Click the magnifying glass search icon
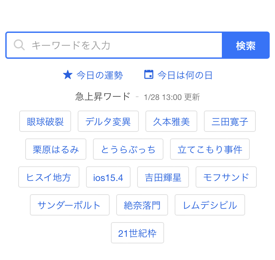 click(19, 45)
